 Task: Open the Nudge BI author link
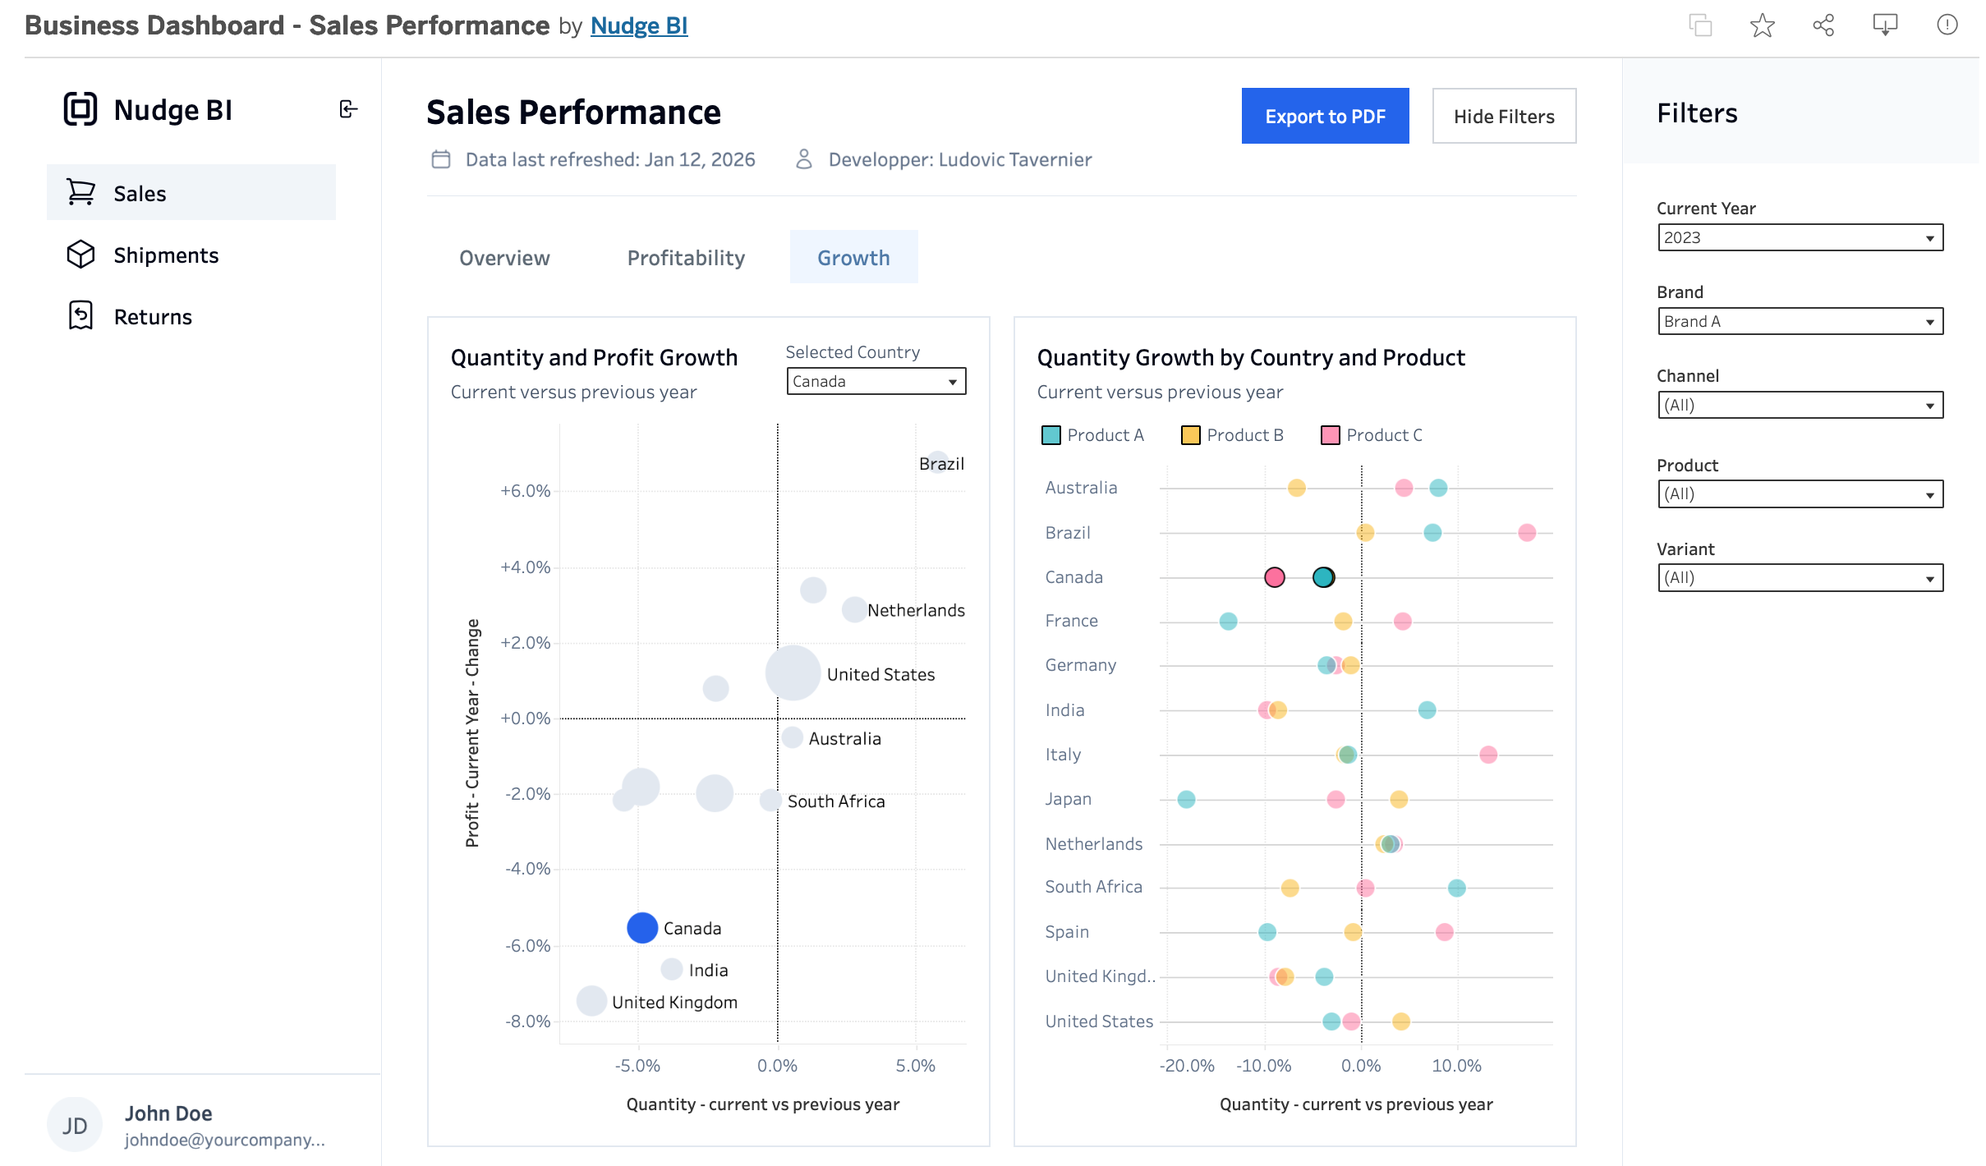coord(638,26)
